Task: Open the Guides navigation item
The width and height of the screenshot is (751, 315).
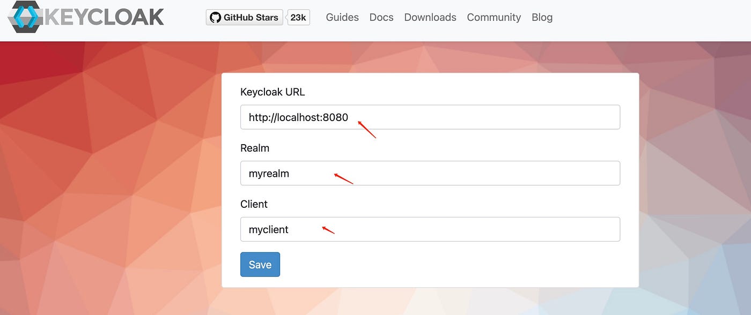Action: pos(342,17)
